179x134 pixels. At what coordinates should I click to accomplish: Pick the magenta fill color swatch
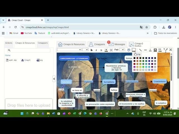point(135,67)
